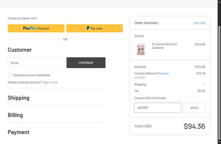Choose the PayPal Pay Later button
Screen dimensions: 221x144
[95, 28]
